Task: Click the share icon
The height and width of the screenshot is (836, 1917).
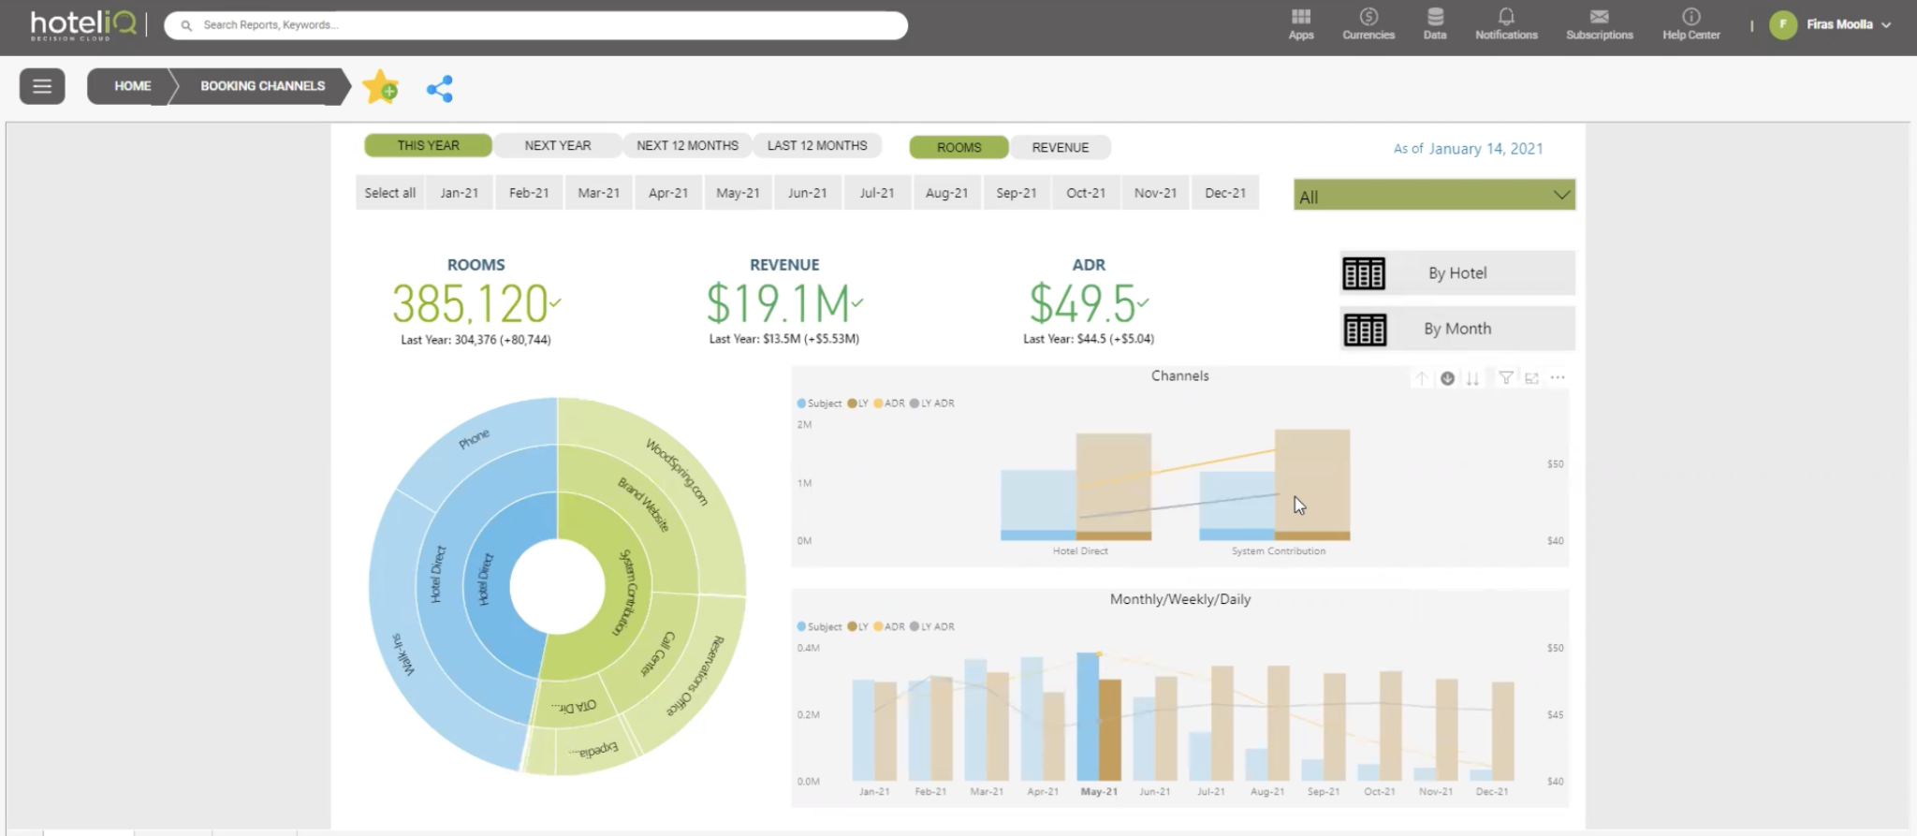Action: [x=439, y=89]
